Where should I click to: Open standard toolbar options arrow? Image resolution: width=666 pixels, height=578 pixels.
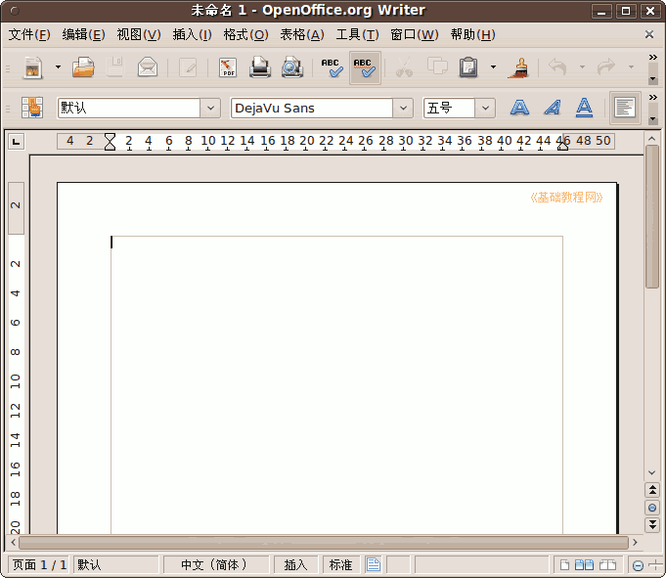(653, 79)
